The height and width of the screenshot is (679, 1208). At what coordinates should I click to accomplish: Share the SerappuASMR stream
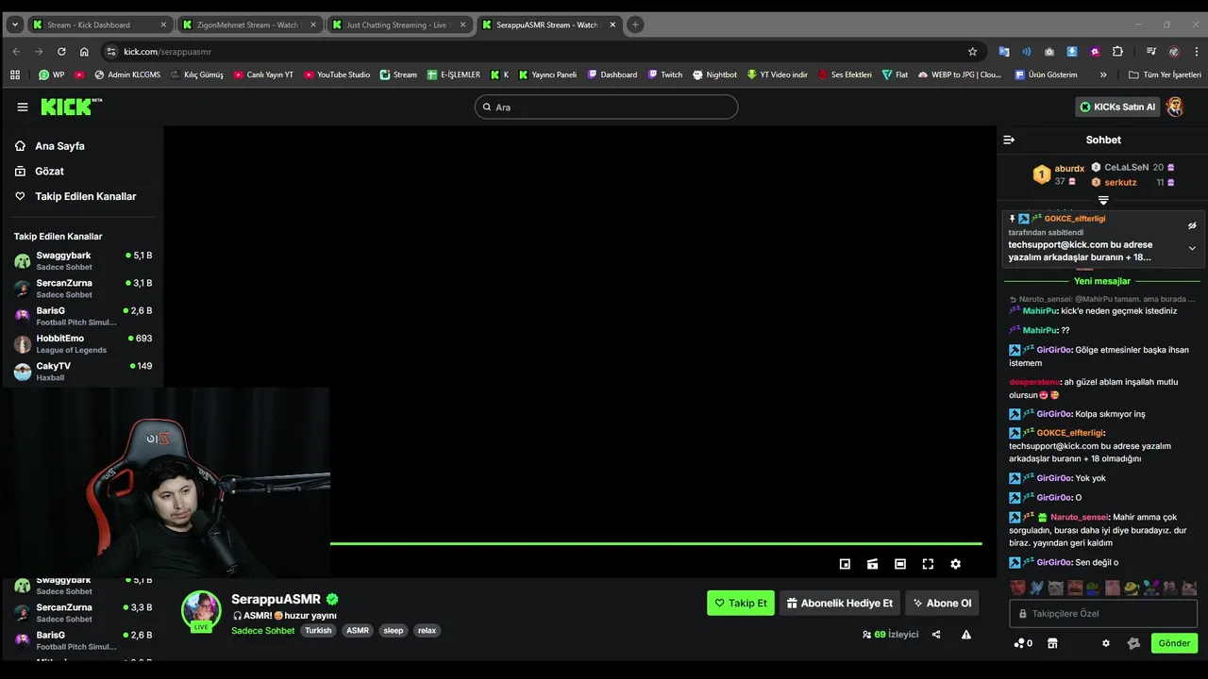[936, 635]
